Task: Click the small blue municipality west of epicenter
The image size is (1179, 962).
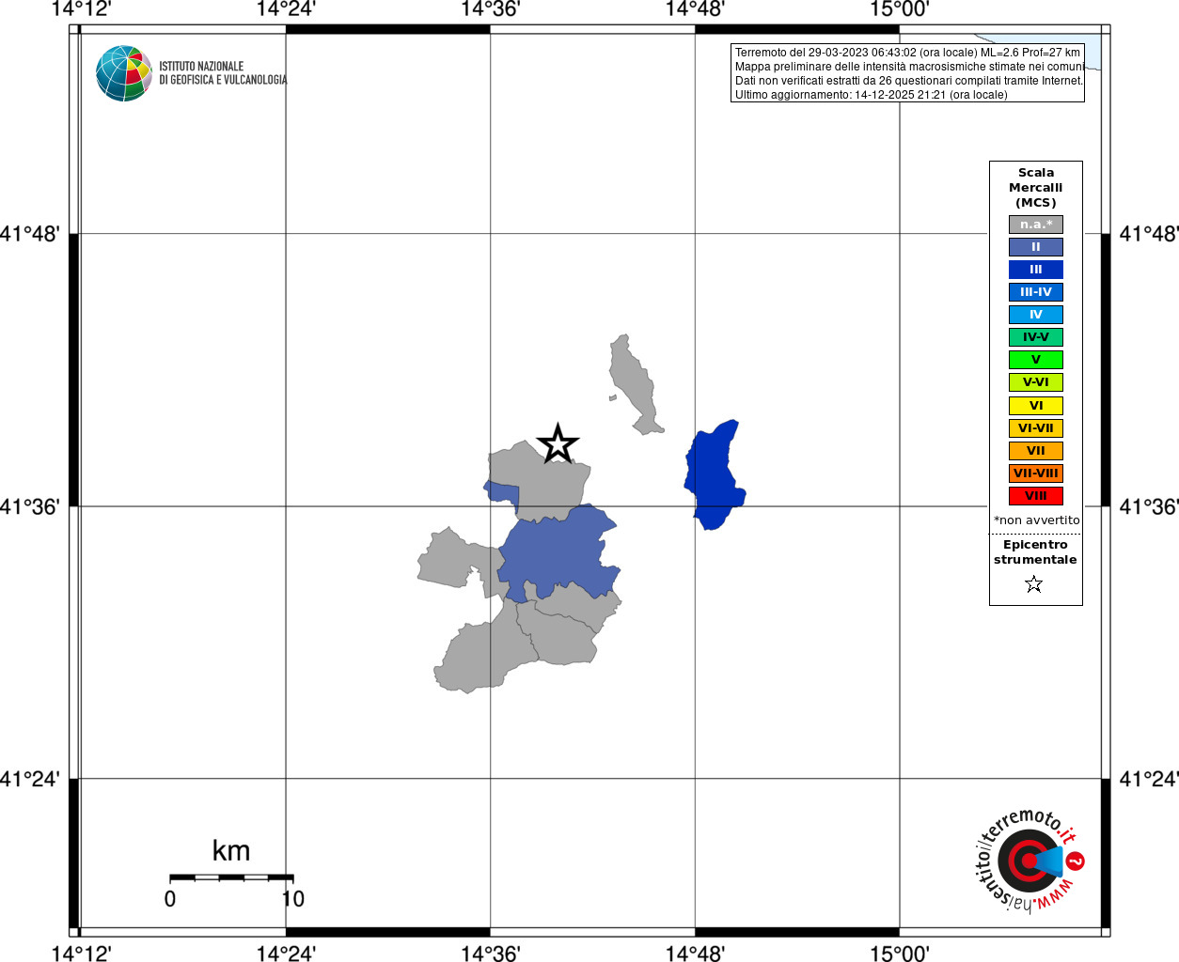Action: click(x=502, y=492)
